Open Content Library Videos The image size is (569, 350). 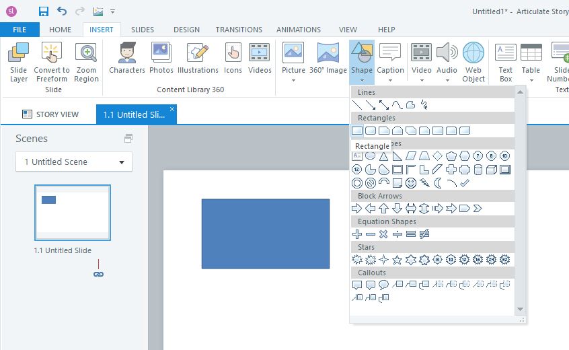pyautogui.click(x=260, y=58)
